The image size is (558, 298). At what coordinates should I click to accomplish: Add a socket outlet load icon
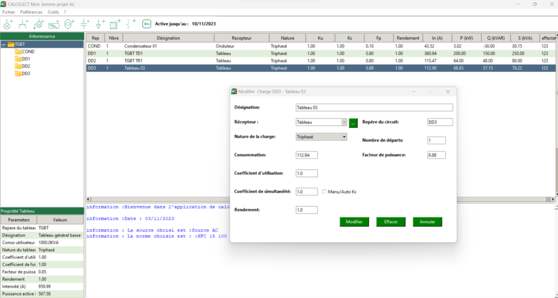tap(23, 24)
